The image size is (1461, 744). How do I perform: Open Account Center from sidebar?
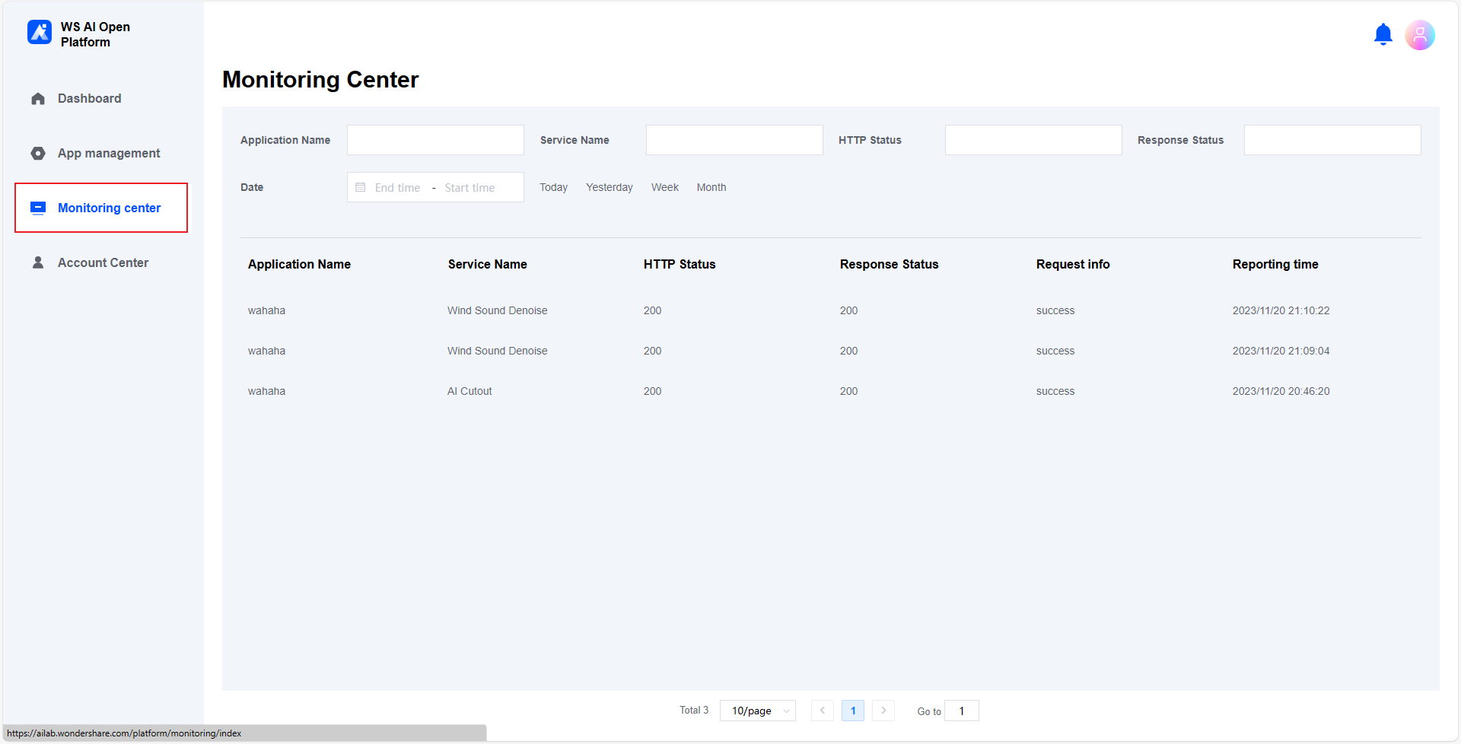(103, 262)
